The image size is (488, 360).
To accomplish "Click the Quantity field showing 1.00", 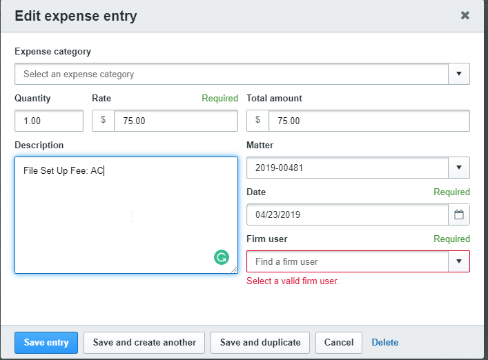I will [x=49, y=121].
